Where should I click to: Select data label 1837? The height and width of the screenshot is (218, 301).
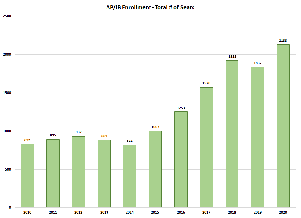pos(258,63)
